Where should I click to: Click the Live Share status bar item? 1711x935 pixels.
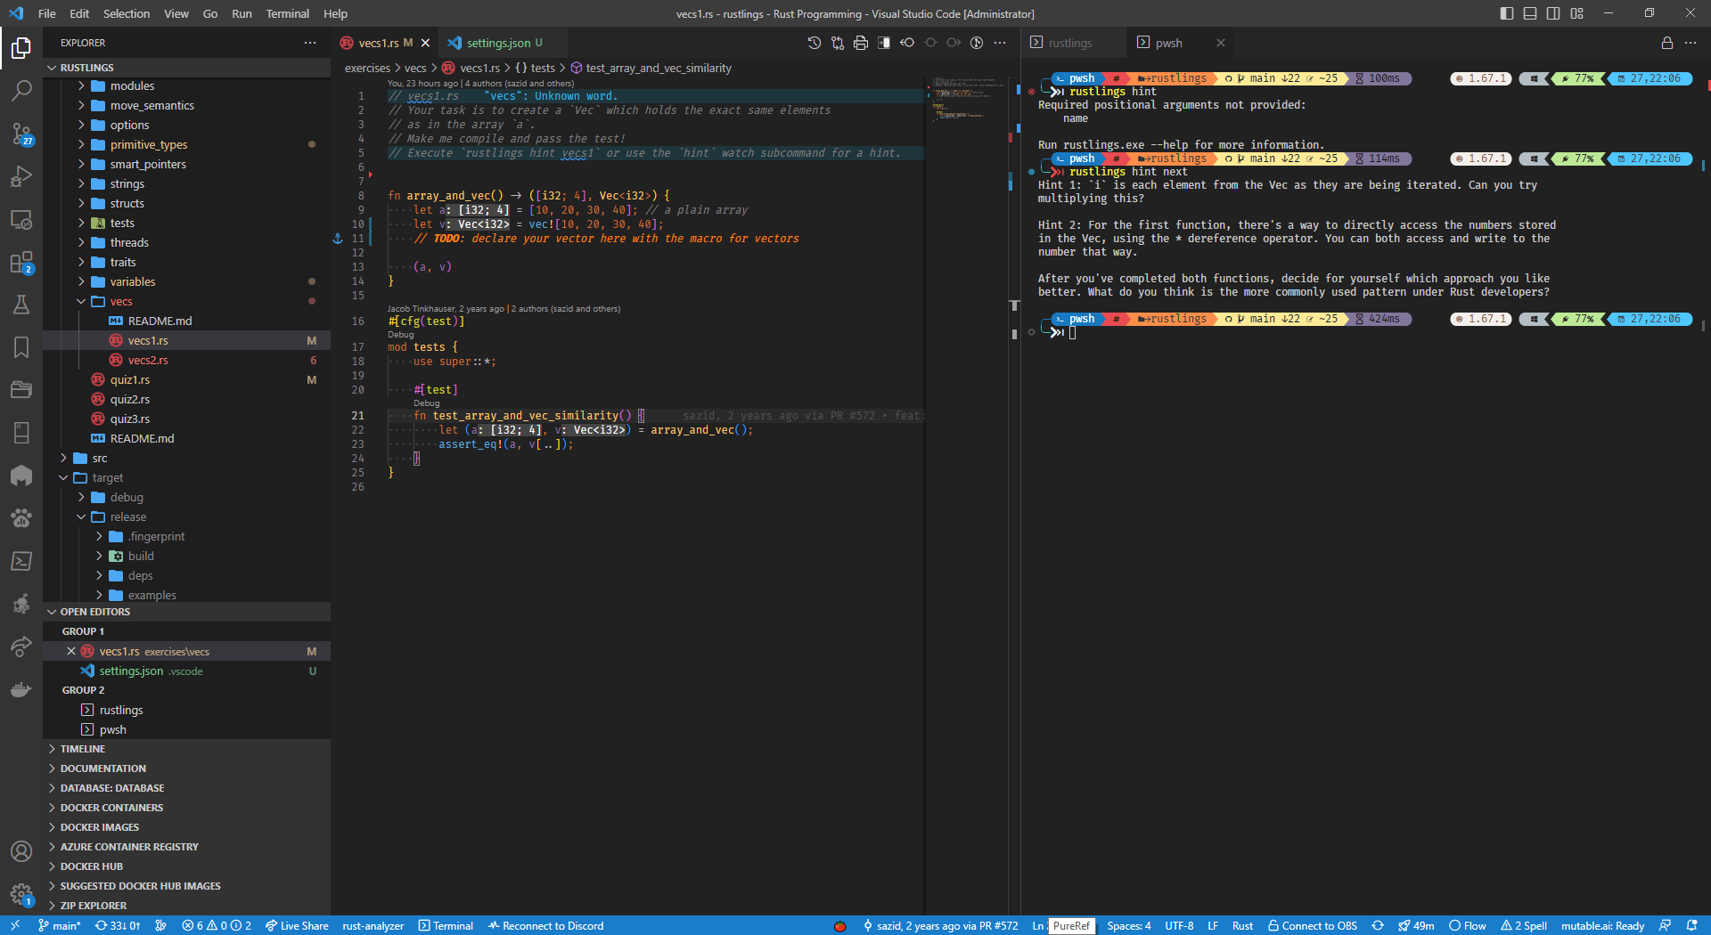pyautogui.click(x=297, y=926)
